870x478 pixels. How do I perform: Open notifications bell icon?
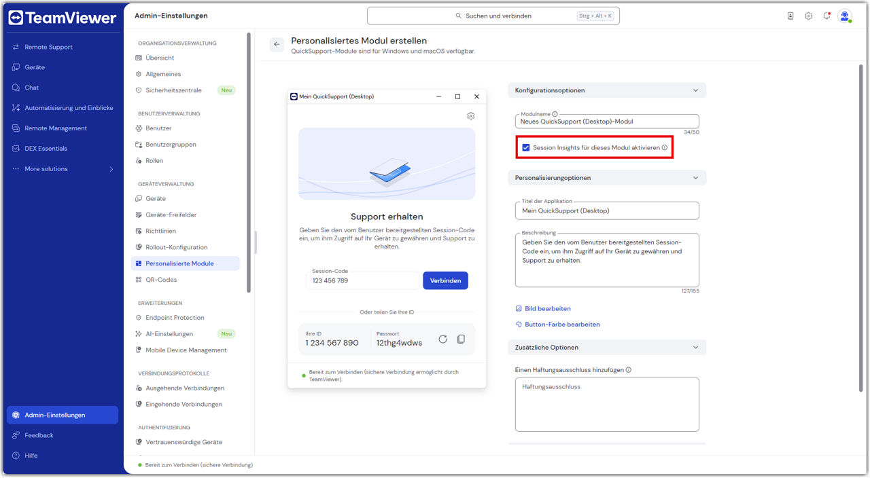click(x=826, y=16)
